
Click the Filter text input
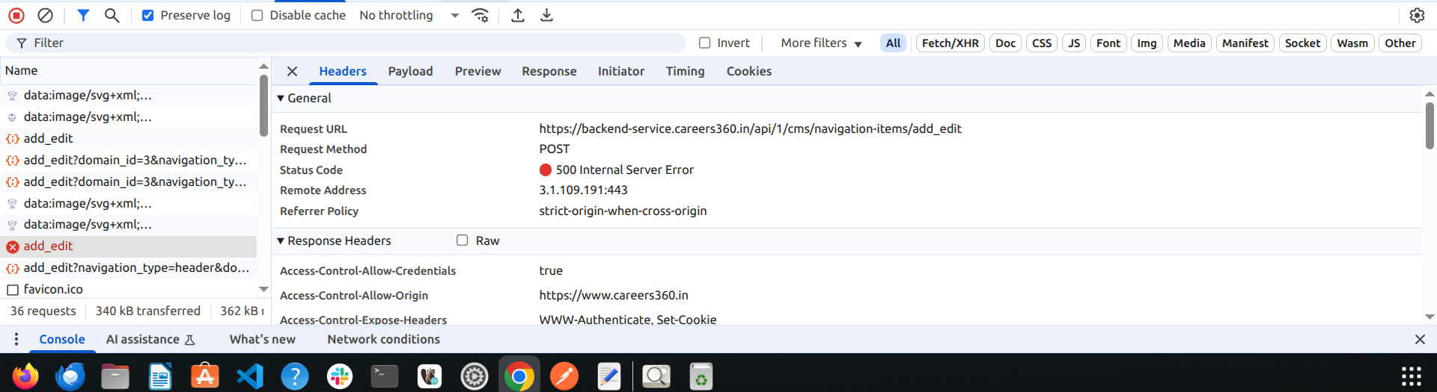pos(352,43)
